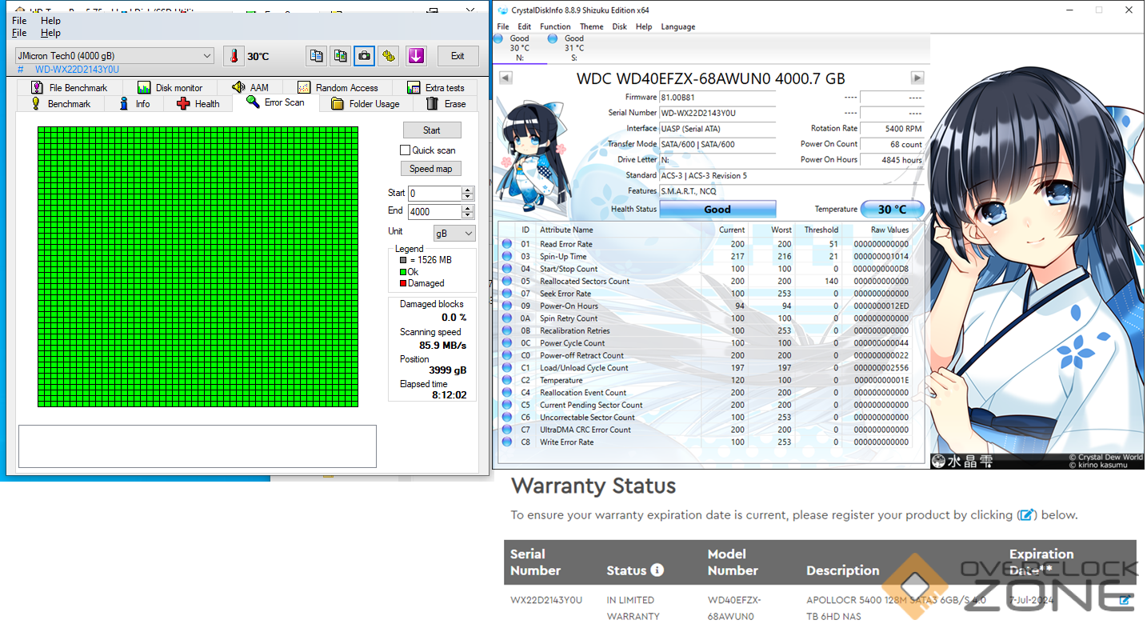
Task: Click the Status info circle icon
Action: pos(657,570)
